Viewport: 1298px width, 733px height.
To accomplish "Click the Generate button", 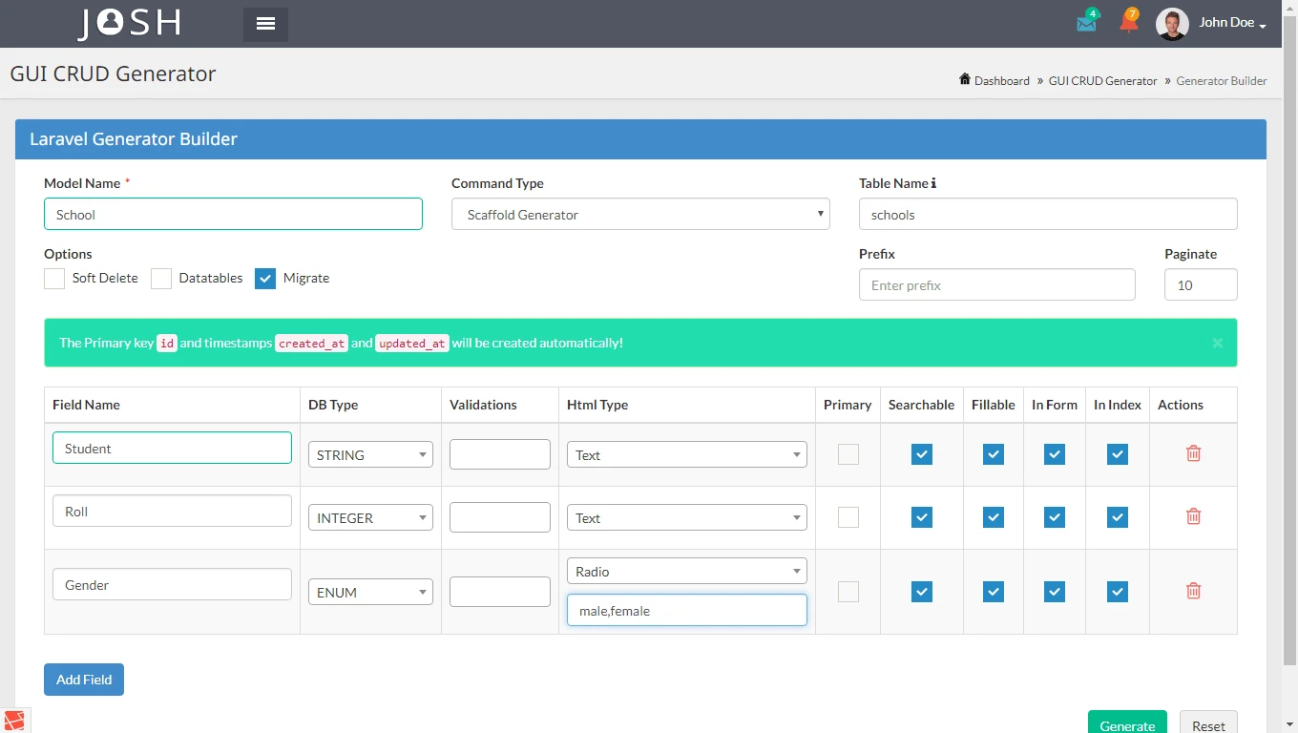I will coord(1127,724).
